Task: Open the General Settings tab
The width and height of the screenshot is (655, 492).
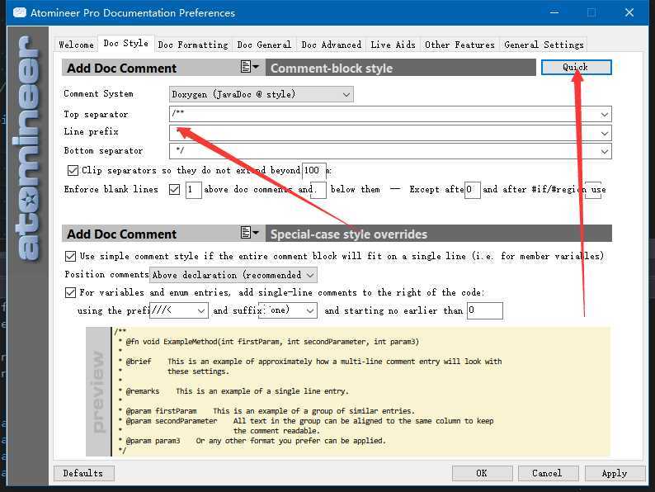Action: click(544, 45)
